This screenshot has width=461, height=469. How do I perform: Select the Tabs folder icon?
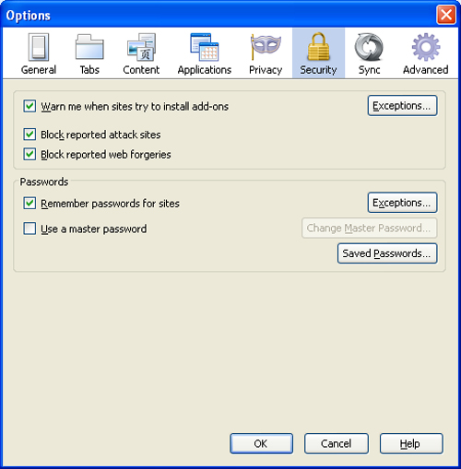pos(89,47)
